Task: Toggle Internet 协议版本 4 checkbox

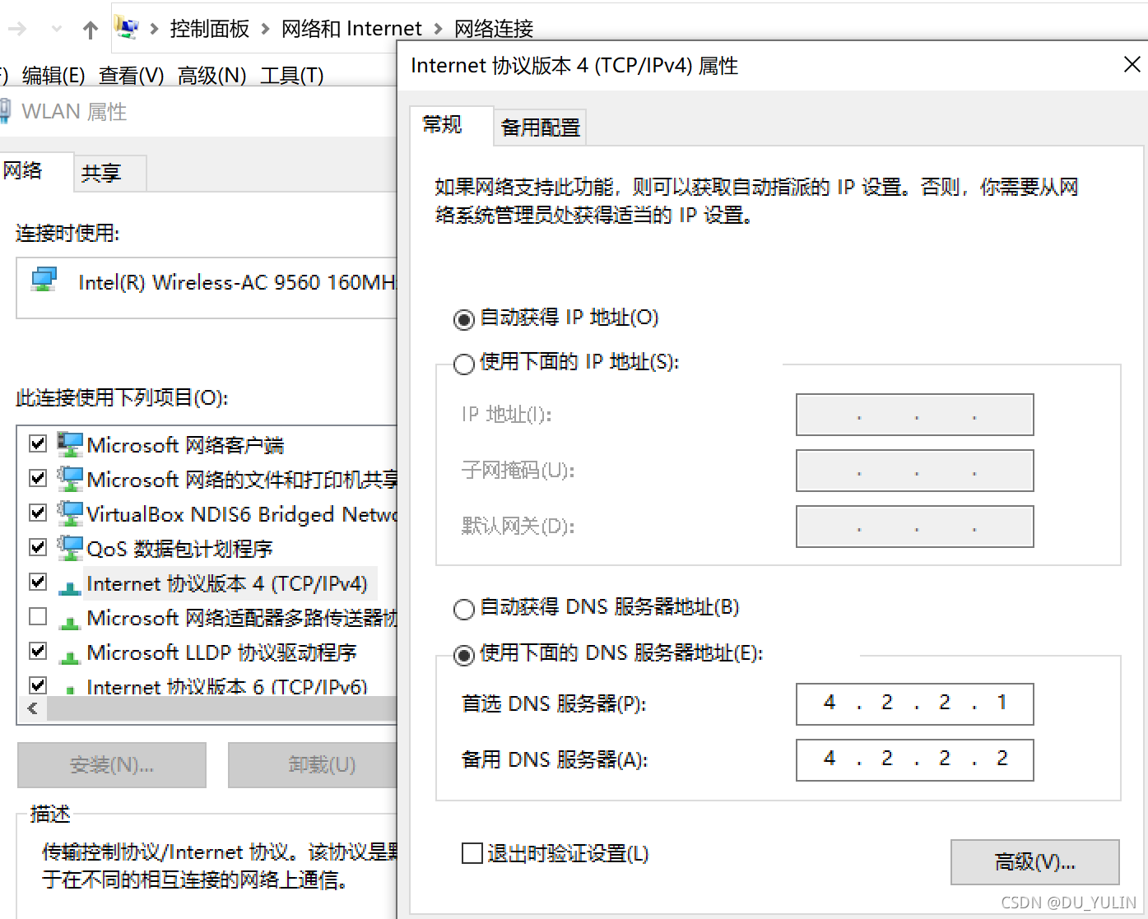Action: click(x=38, y=582)
